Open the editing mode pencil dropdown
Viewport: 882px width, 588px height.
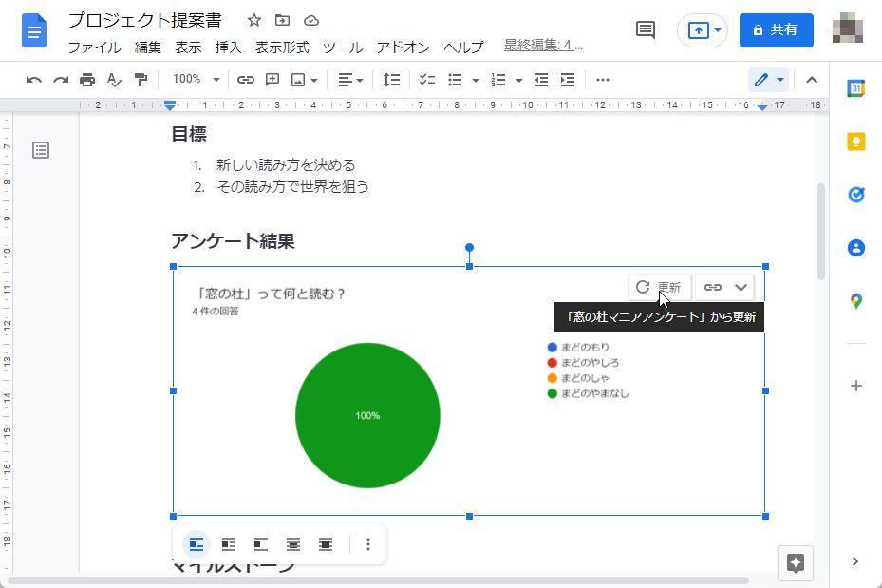(x=779, y=80)
